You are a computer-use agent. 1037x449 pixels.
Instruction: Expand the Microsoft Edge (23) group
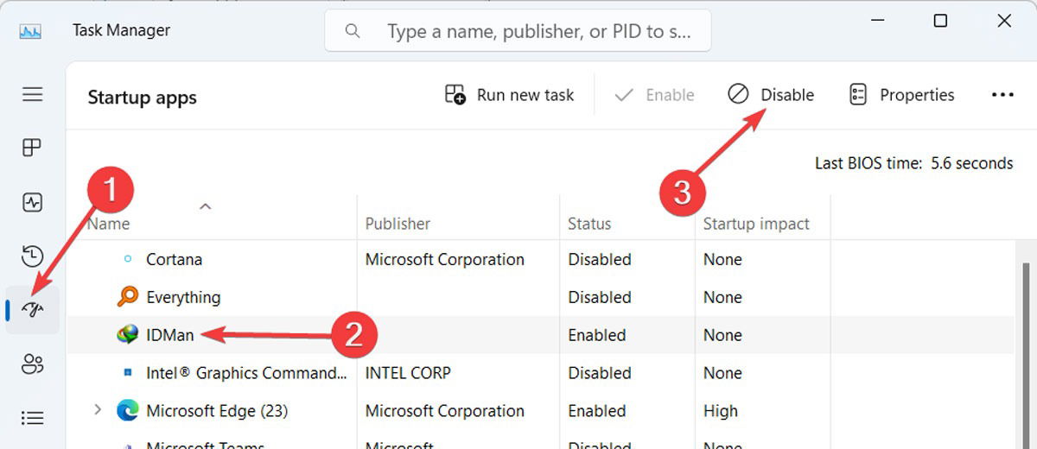(x=98, y=411)
